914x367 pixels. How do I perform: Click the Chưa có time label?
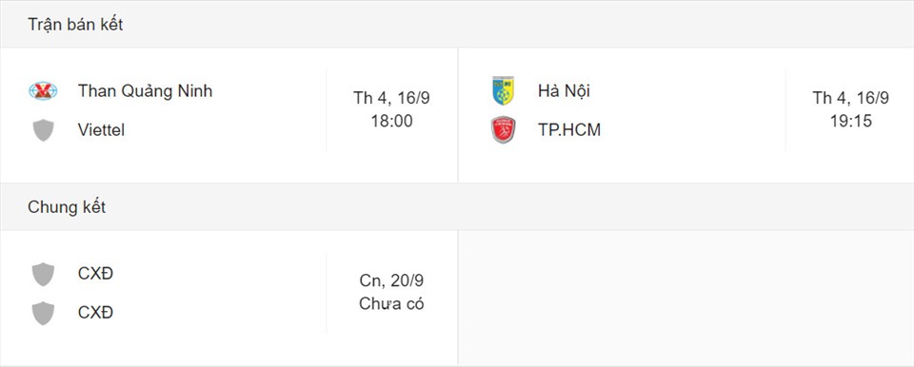pyautogui.click(x=391, y=304)
